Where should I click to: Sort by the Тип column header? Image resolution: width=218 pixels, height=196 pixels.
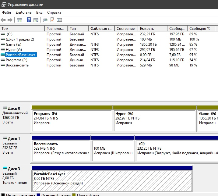click(78, 29)
